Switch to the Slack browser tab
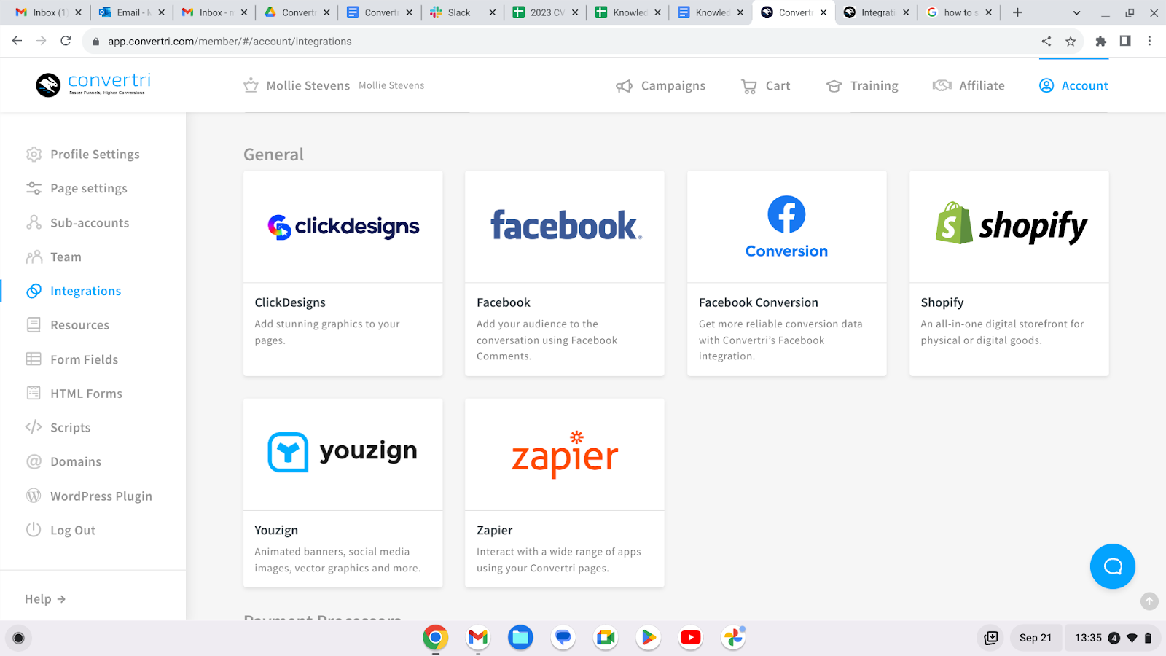This screenshot has height=656, width=1166. click(459, 12)
